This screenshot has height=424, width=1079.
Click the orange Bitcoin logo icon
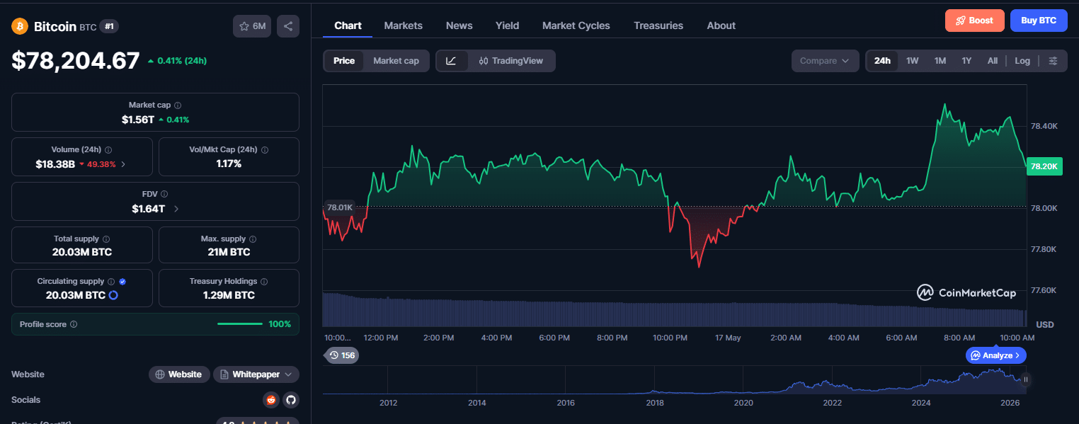[19, 26]
